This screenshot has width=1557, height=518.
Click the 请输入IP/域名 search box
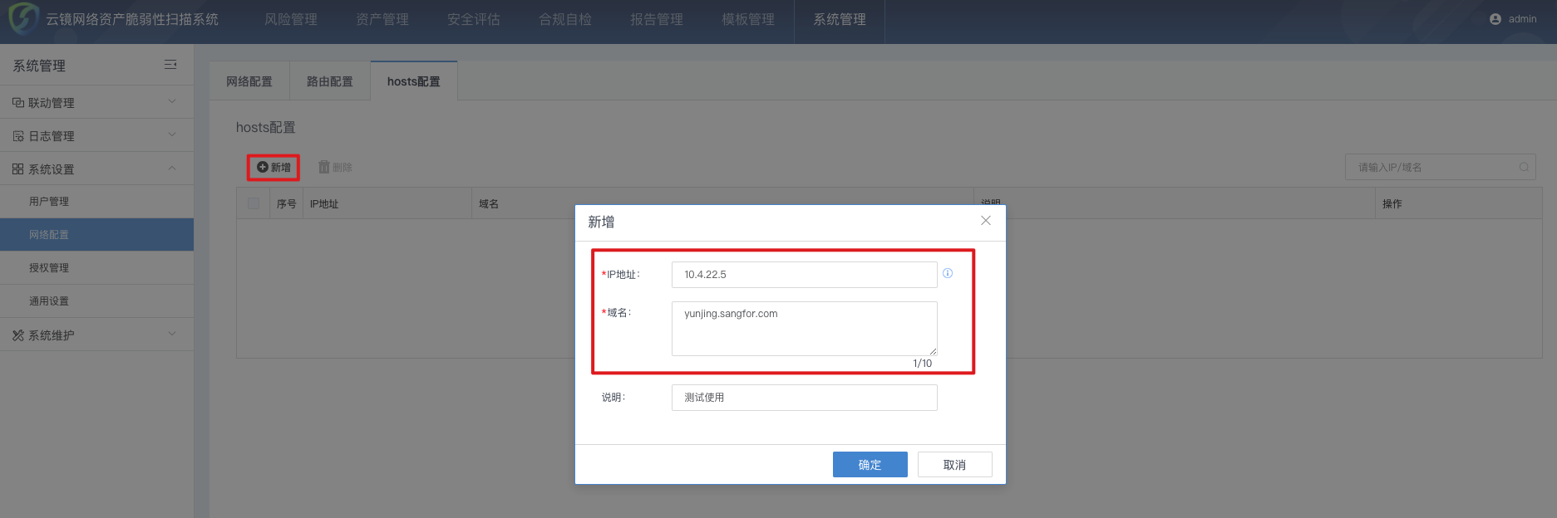(1441, 167)
